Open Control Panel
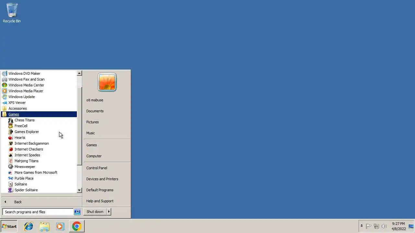This screenshot has width=415, height=233. point(97,168)
